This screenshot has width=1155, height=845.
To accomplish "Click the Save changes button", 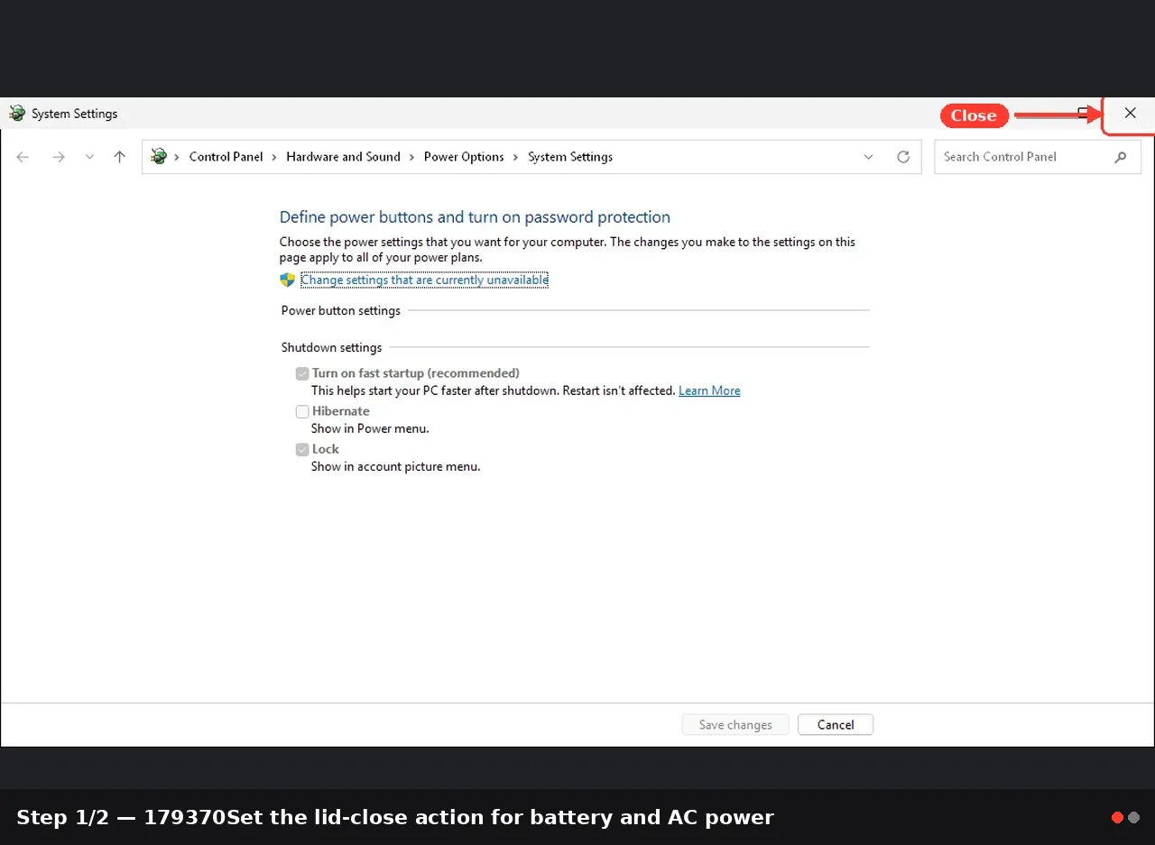I will 735,725.
